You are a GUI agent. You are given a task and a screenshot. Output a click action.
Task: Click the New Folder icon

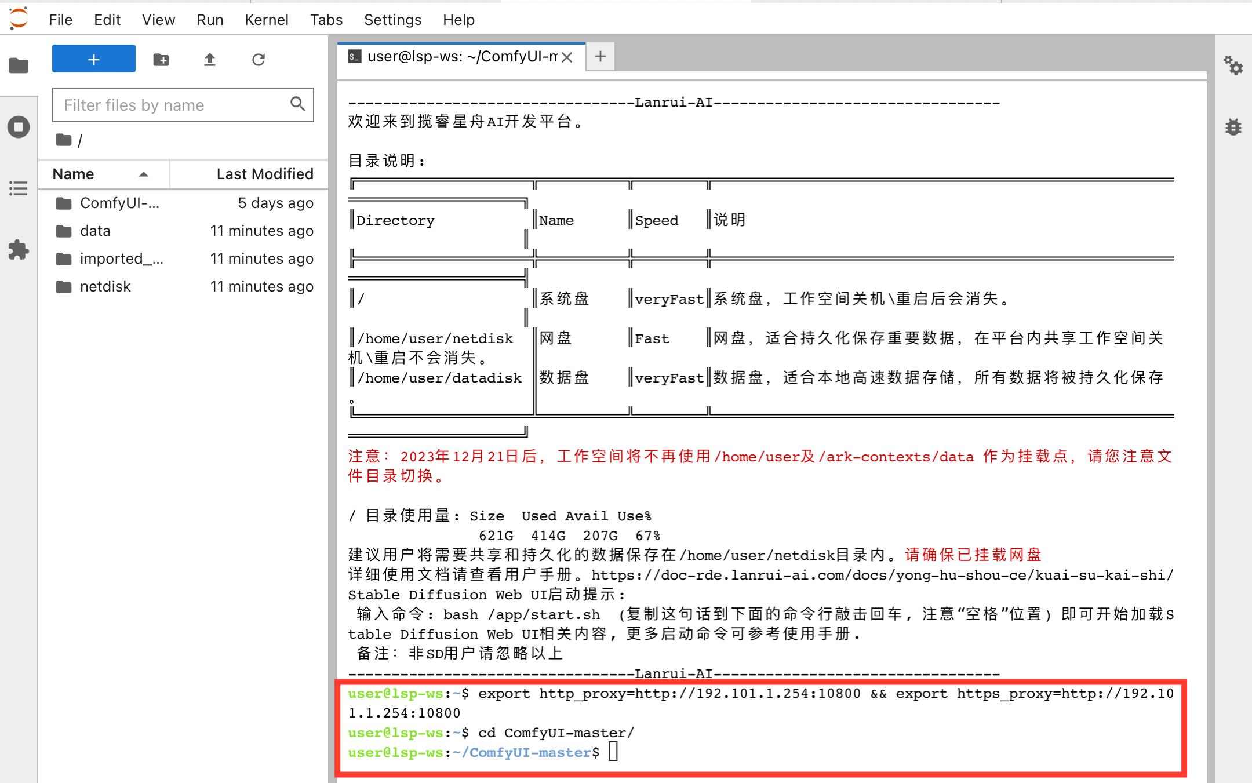(161, 59)
